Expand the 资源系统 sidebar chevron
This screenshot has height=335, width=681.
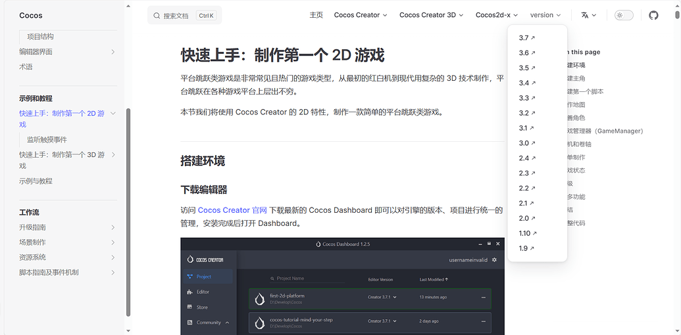click(113, 257)
